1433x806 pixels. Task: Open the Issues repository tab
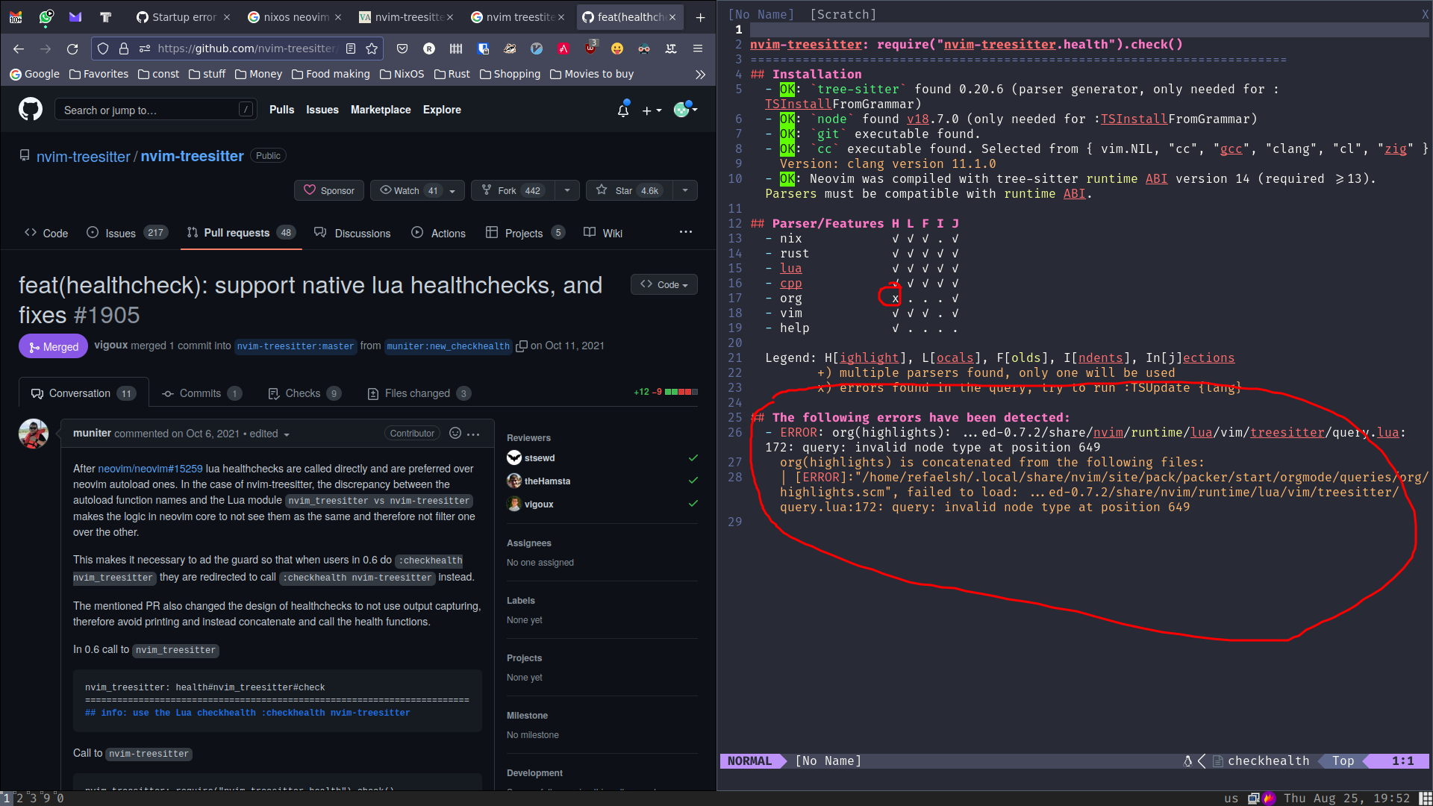coord(120,234)
